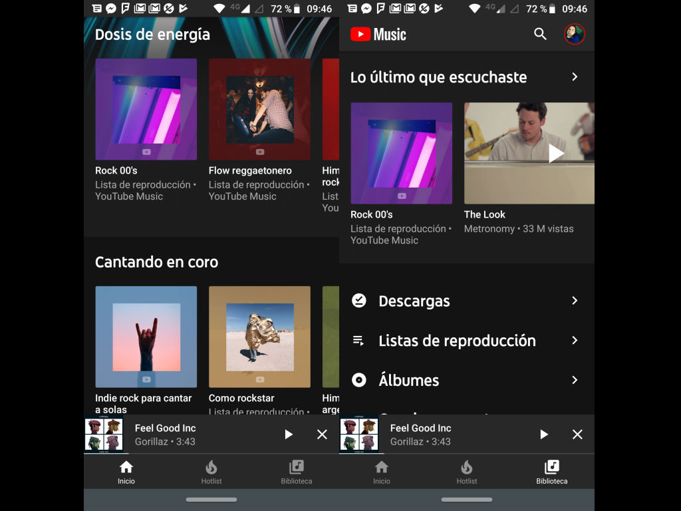Tap the YouTube Music logo
This screenshot has width=681, height=511.
[378, 35]
